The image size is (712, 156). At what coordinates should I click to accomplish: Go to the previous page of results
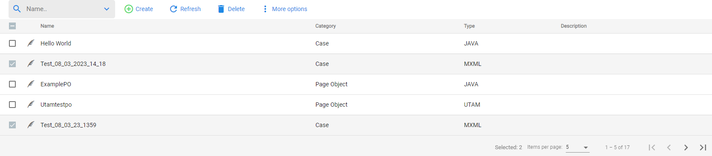669,147
